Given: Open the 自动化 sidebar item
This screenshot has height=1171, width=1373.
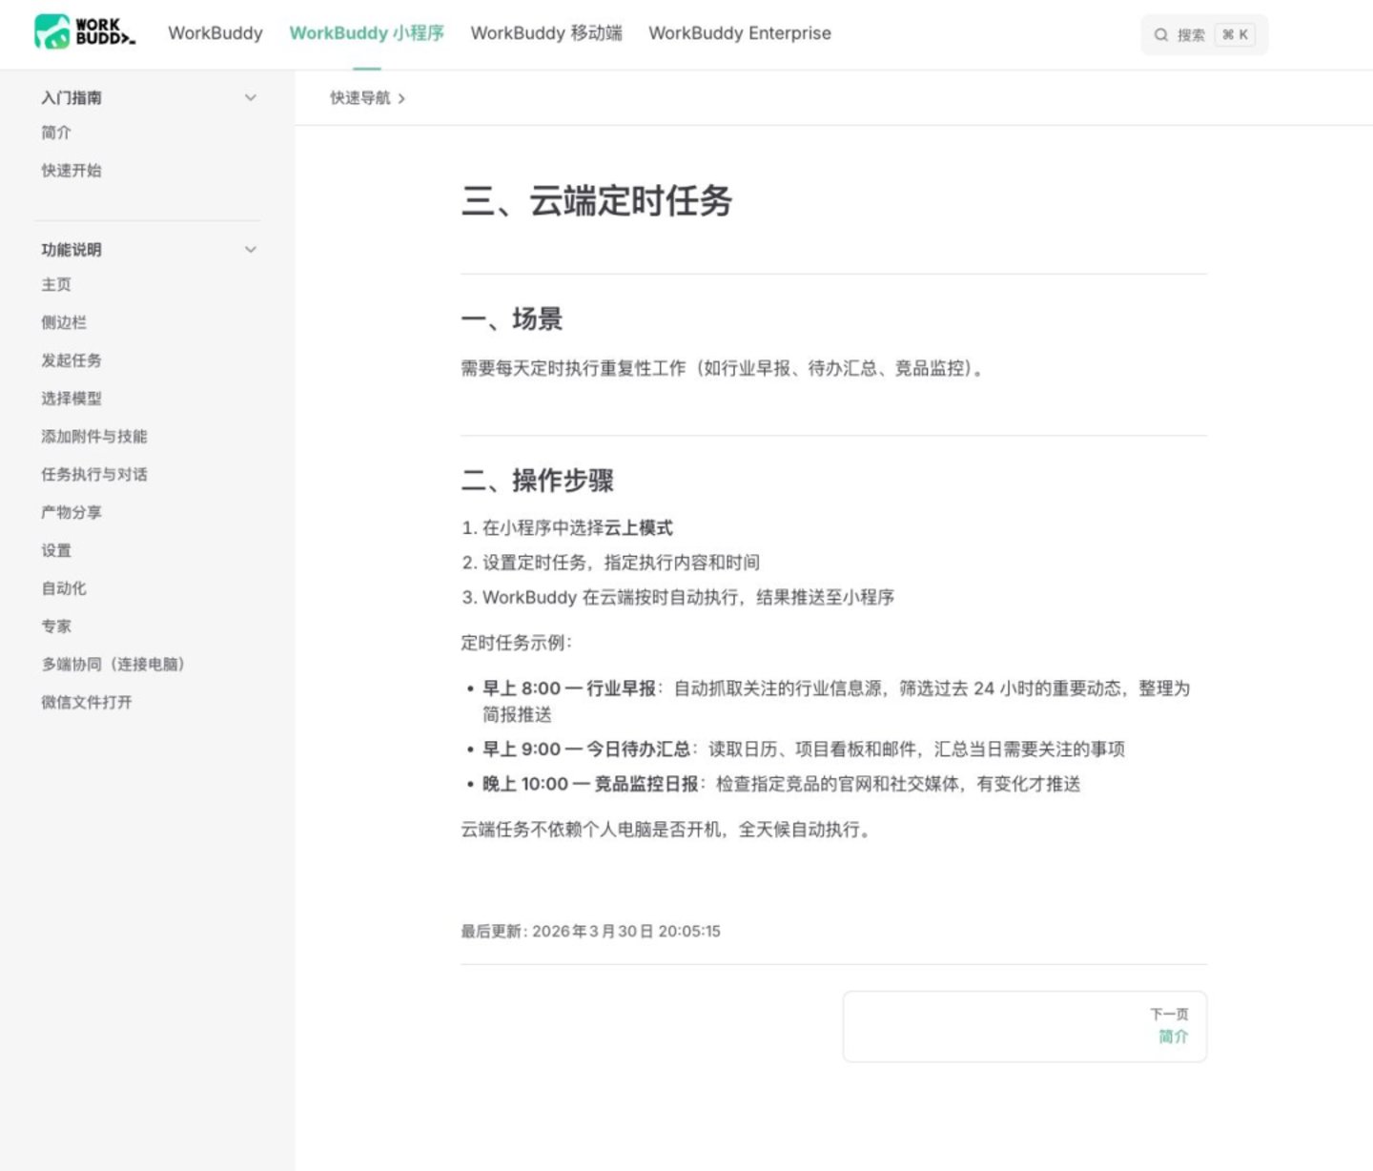Looking at the screenshot, I should coord(64,588).
